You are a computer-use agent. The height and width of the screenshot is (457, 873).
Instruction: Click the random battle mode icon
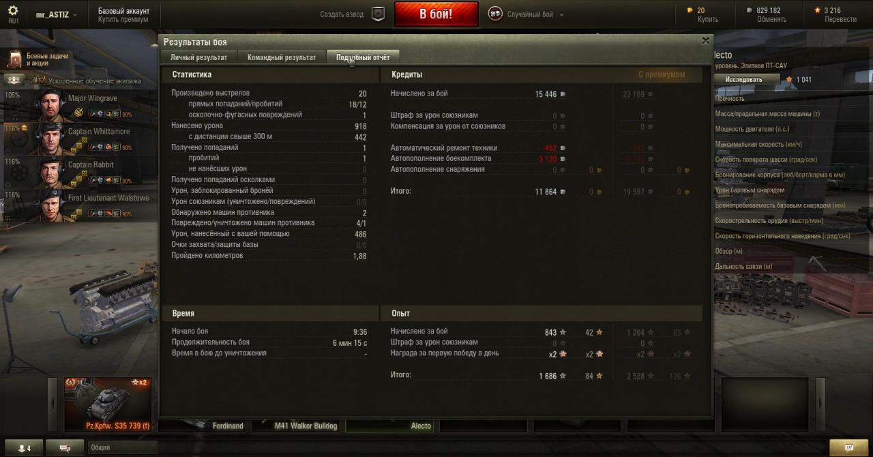coord(495,14)
